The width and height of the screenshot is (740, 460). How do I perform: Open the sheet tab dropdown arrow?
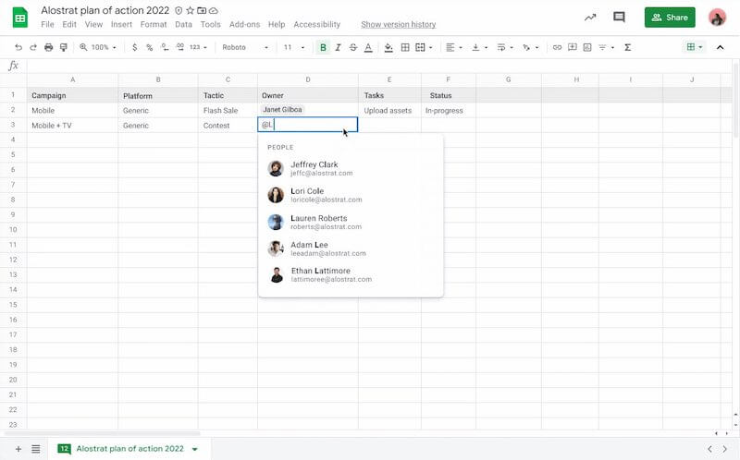195,449
